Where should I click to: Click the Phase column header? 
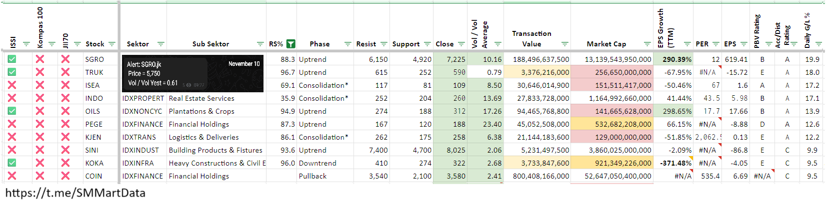click(319, 44)
